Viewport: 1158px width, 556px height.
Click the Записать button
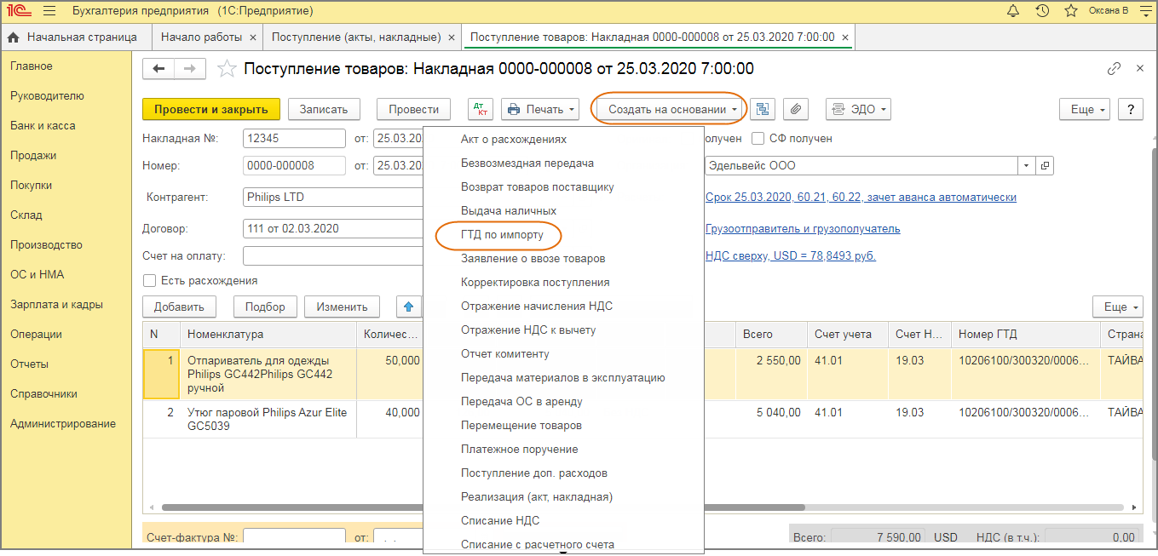click(x=324, y=109)
